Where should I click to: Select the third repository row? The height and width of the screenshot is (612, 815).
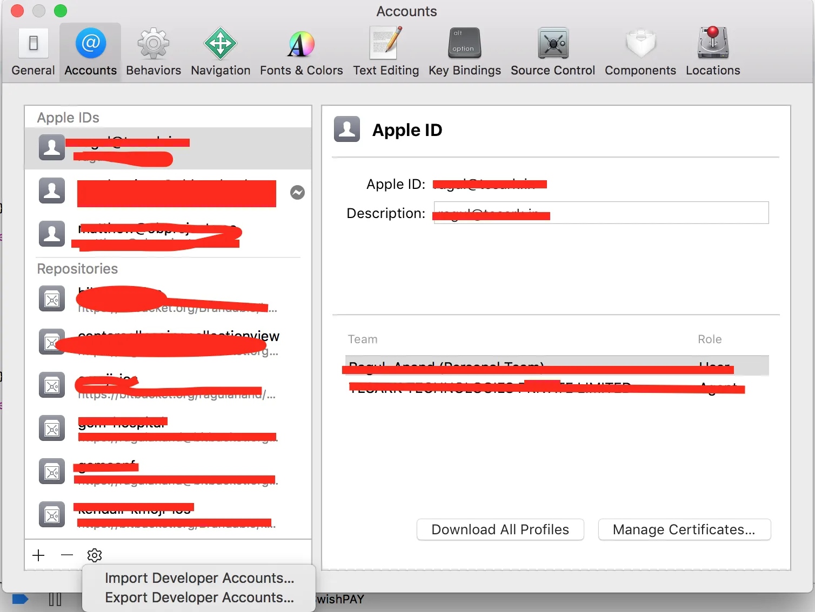168,386
